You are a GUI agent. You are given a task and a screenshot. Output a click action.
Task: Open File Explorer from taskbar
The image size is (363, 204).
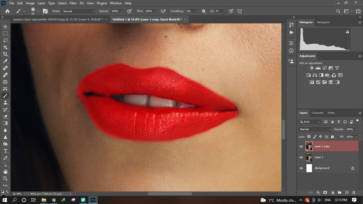coord(44,200)
